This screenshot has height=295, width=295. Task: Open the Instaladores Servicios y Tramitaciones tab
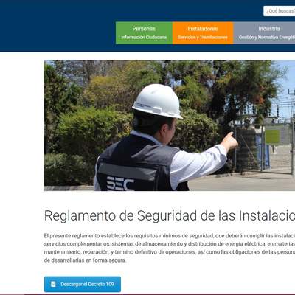[203, 33]
